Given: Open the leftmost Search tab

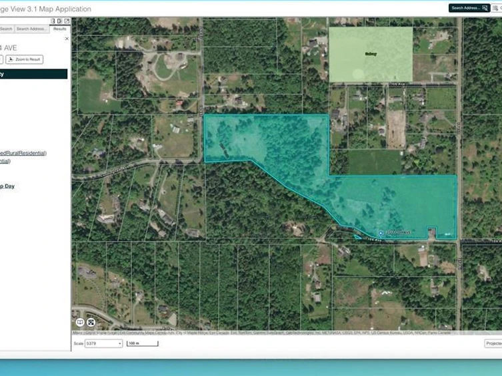Looking at the screenshot, I should [x=6, y=29].
